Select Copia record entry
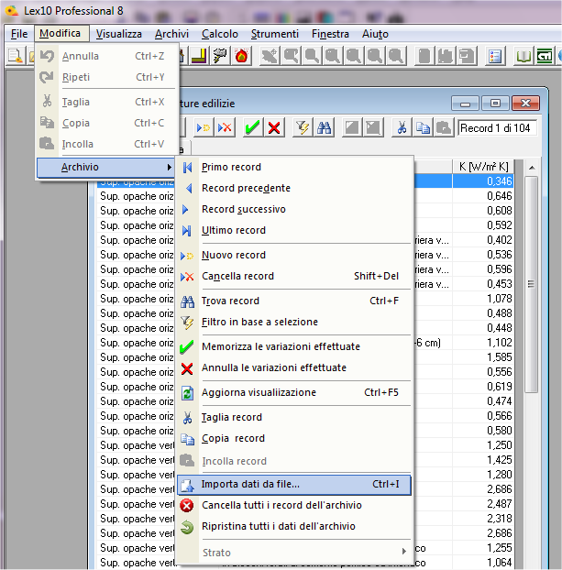 [x=294, y=438]
